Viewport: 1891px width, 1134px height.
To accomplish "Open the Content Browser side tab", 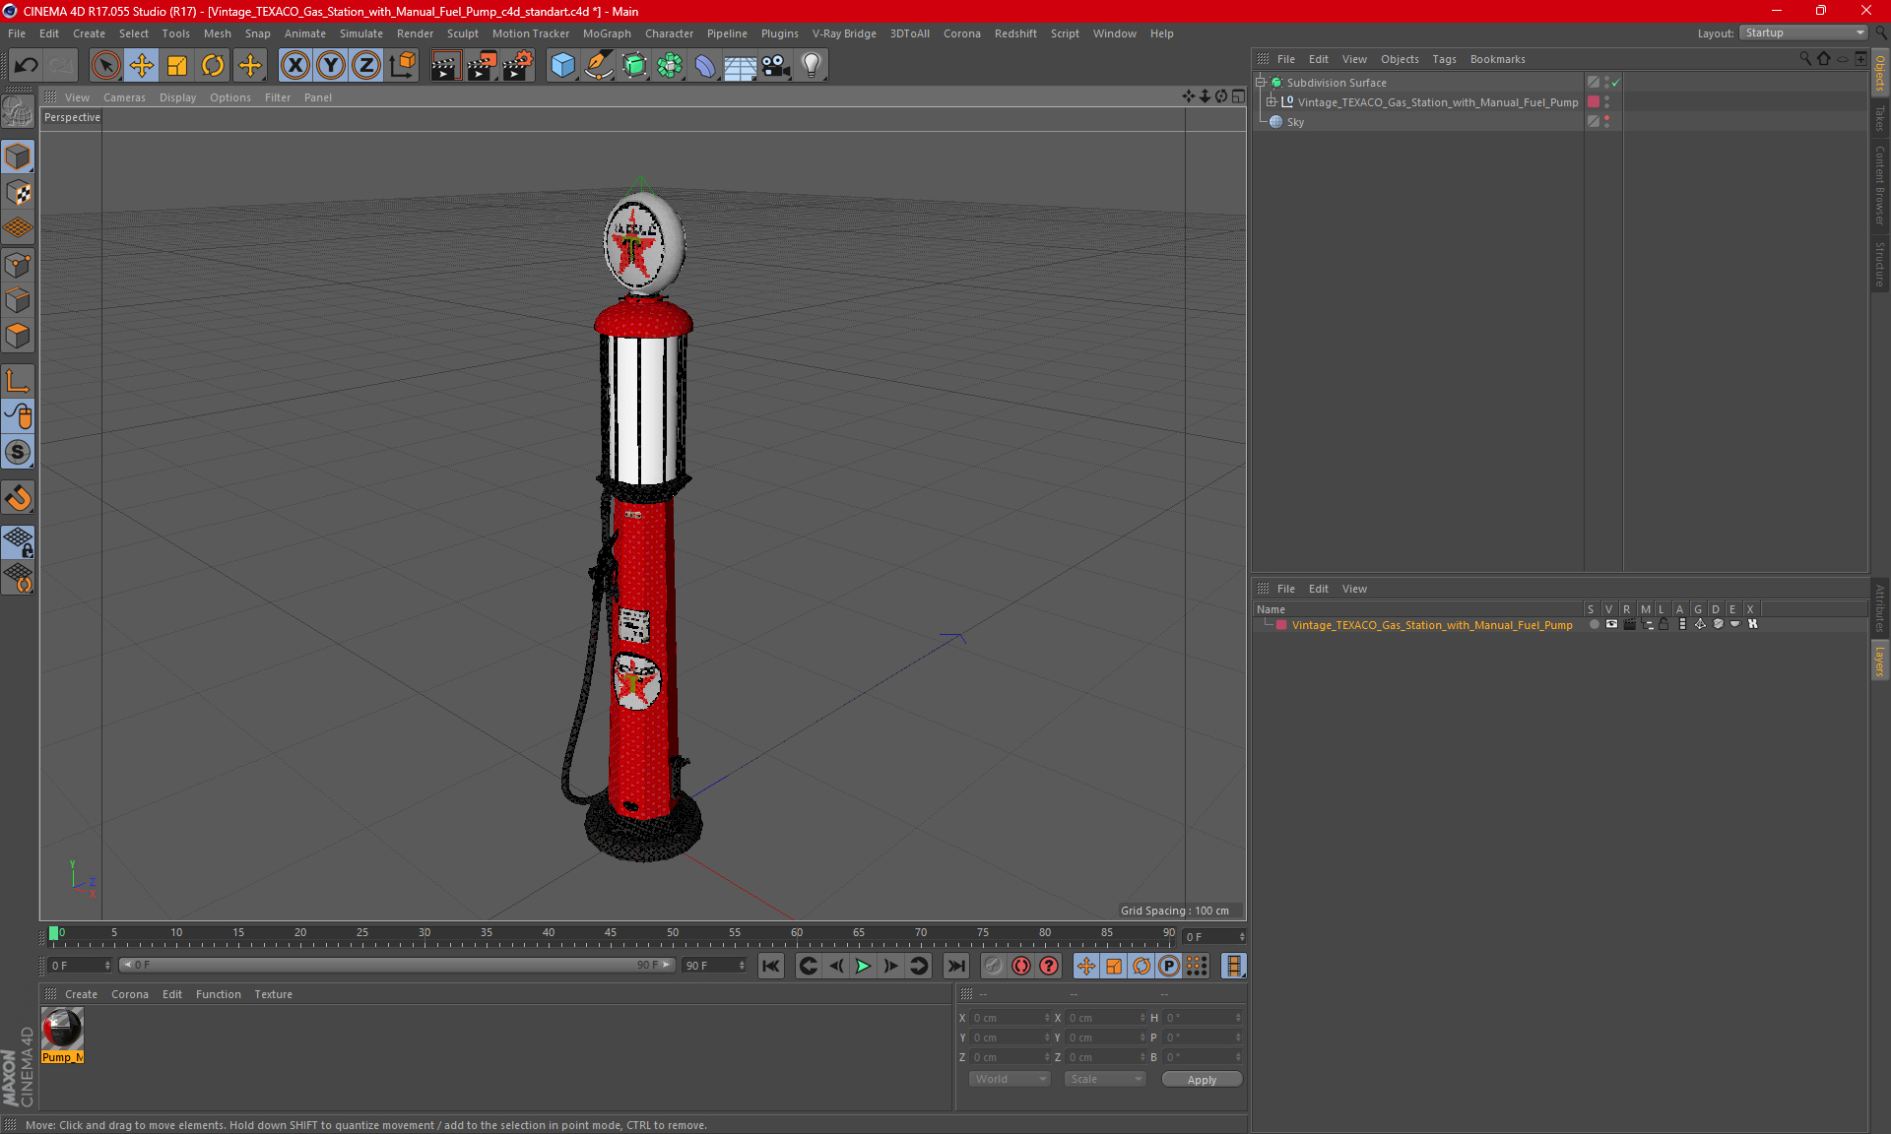I will 1879,185.
